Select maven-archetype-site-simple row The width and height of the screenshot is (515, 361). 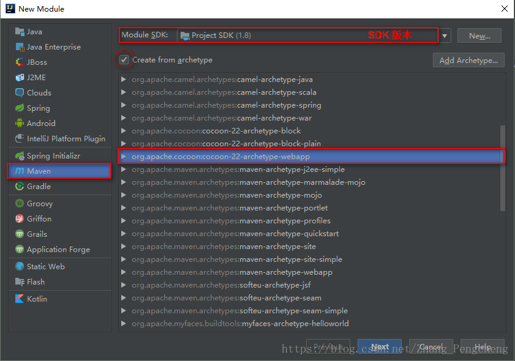click(312, 259)
